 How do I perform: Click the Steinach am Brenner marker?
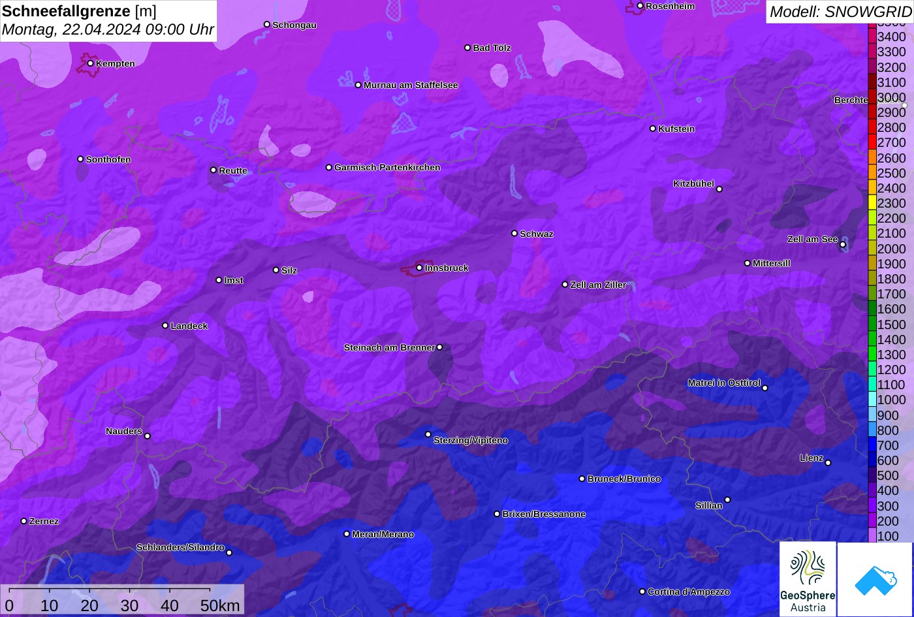point(439,347)
